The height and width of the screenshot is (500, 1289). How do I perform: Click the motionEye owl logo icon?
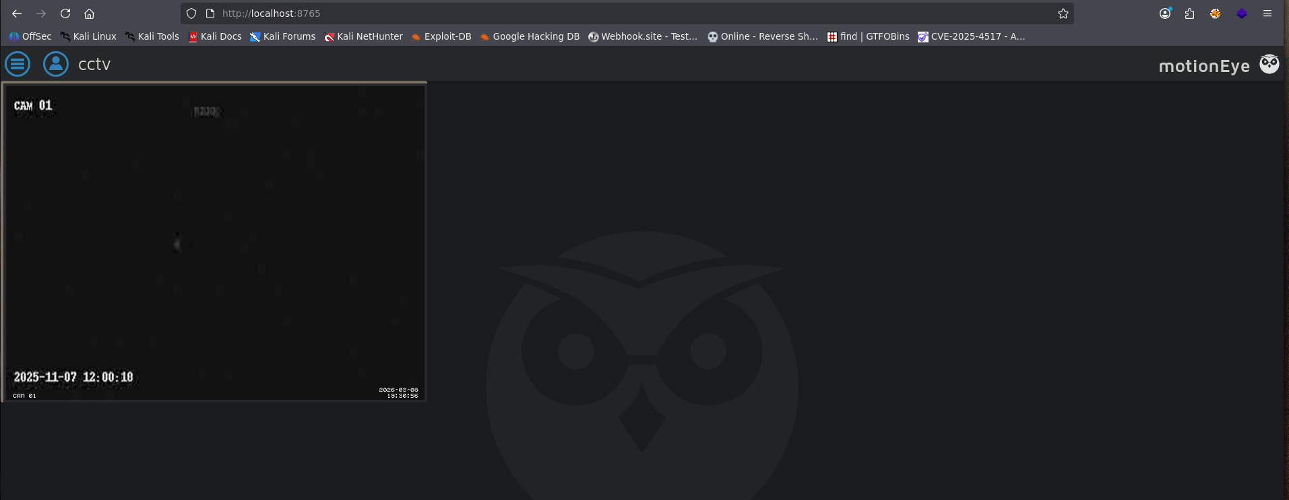click(x=1269, y=64)
